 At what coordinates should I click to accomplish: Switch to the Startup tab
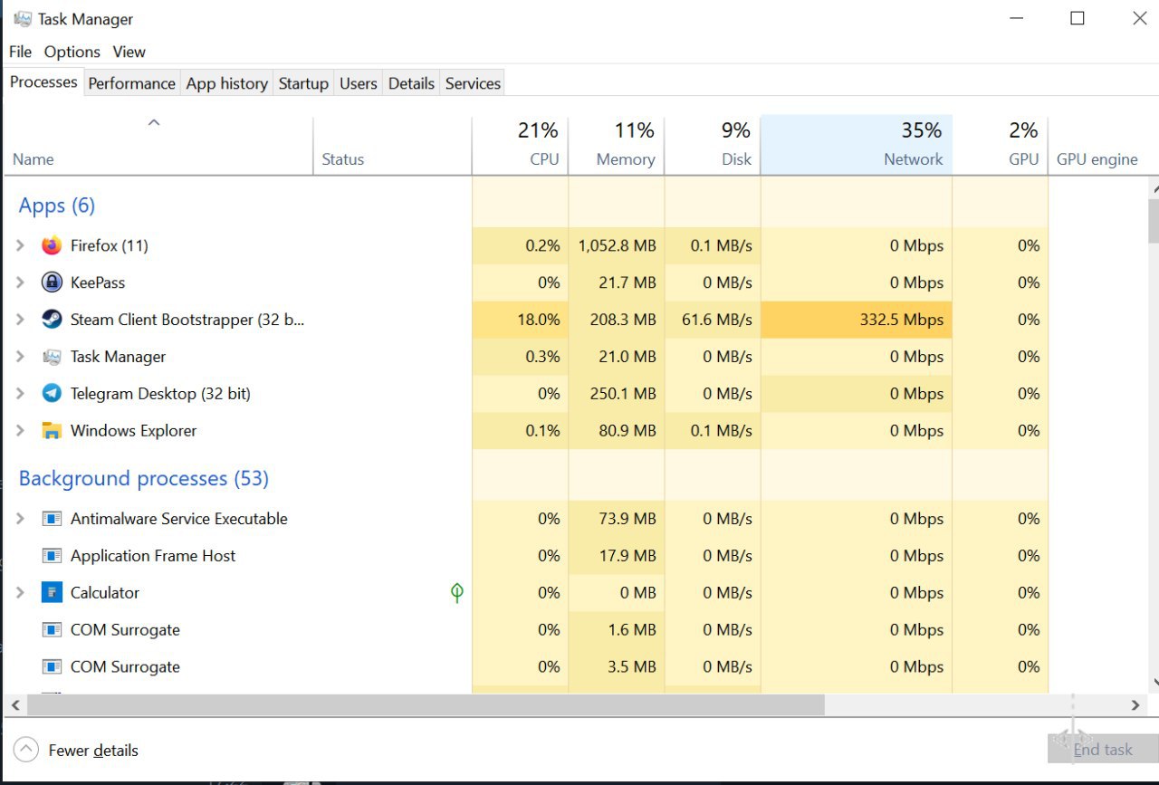click(x=303, y=83)
